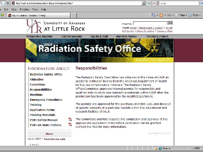
Task: Open the back/forward history dropdown arrow
Action: [x=8, y=3]
